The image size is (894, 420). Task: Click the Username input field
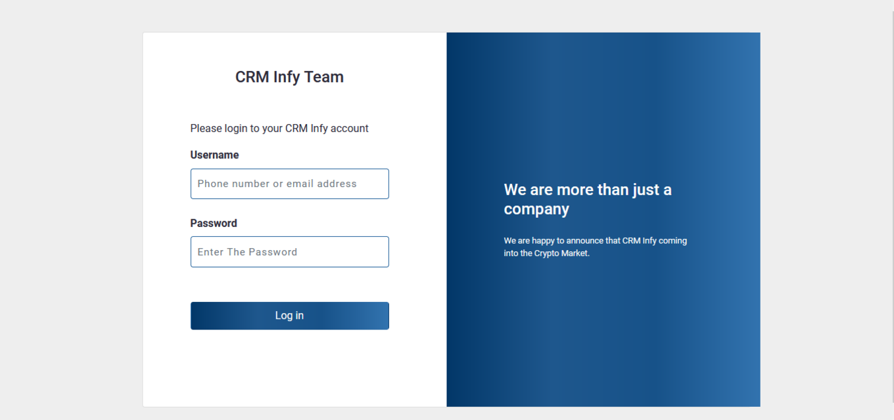click(x=289, y=184)
